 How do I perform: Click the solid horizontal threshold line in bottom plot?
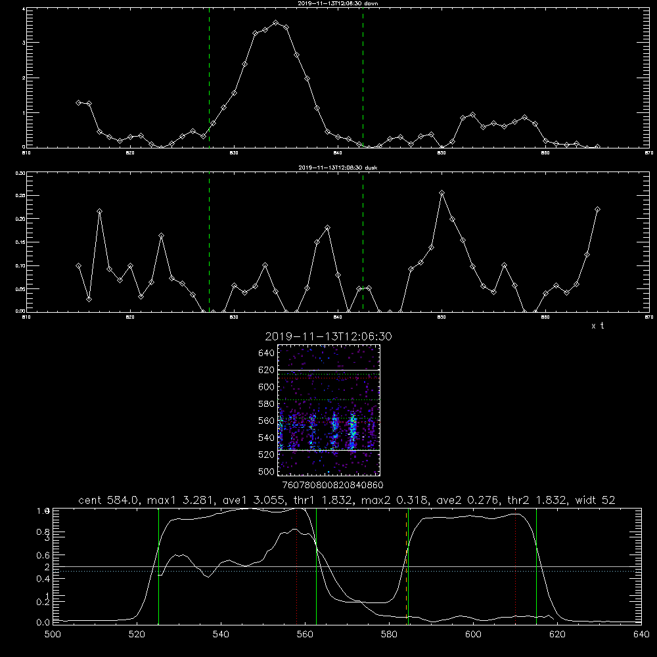click(x=347, y=566)
